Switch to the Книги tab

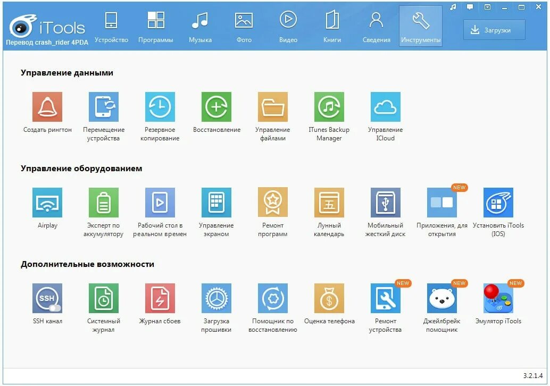[x=332, y=27]
